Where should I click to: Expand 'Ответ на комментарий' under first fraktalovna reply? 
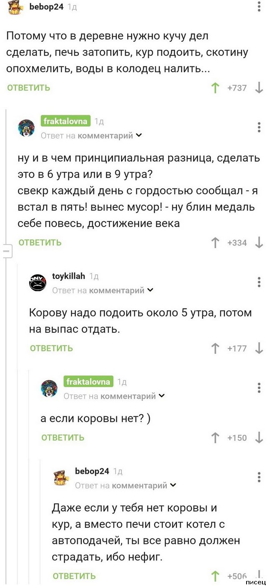coord(139,135)
